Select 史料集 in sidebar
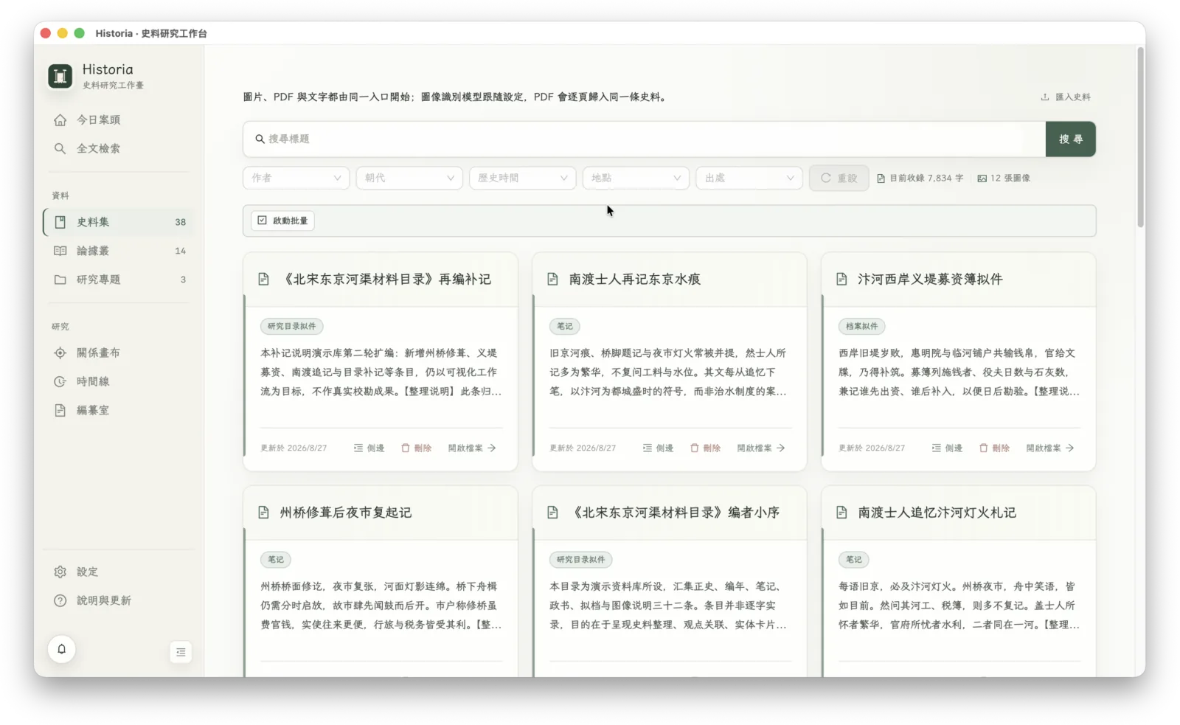This screenshot has width=1180, height=725. point(119,222)
